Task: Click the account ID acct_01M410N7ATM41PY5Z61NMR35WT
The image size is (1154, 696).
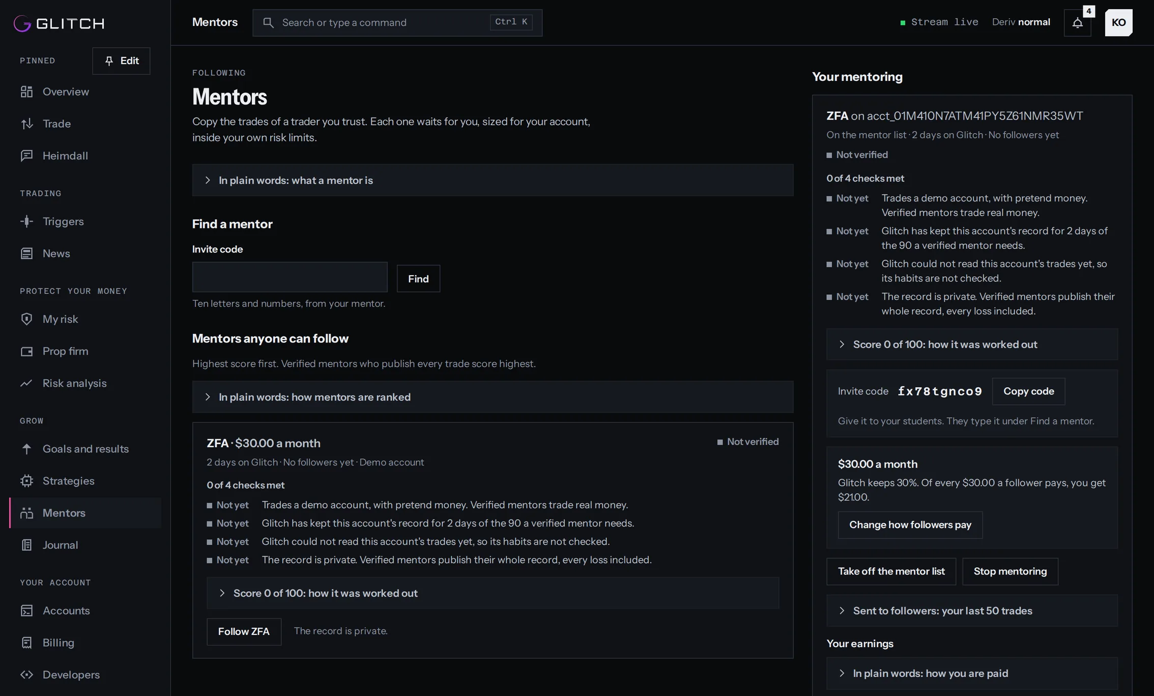Action: pos(974,116)
